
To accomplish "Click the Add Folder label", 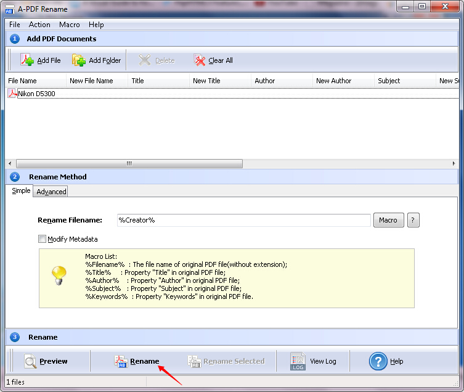I will pos(105,60).
